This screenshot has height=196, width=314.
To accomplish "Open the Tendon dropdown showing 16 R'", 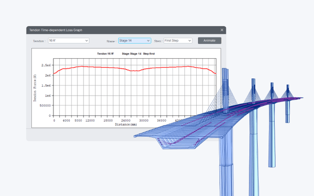I will click(x=69, y=41).
